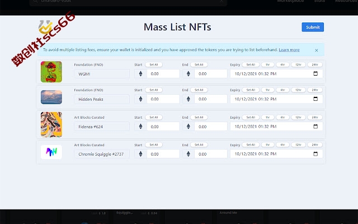The width and height of the screenshot is (358, 224).
Task: Dismiss the listing fees info banner
Action: 316,50
